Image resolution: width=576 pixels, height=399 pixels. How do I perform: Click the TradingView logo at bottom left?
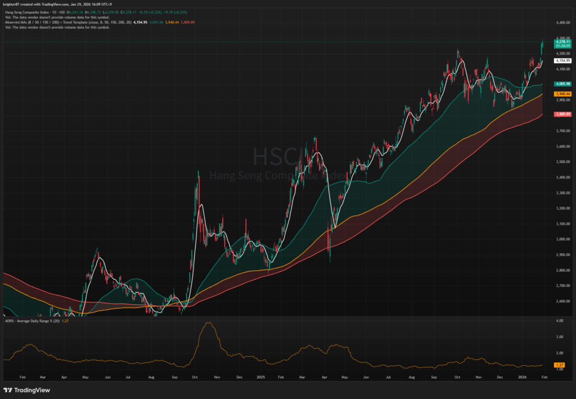click(26, 390)
